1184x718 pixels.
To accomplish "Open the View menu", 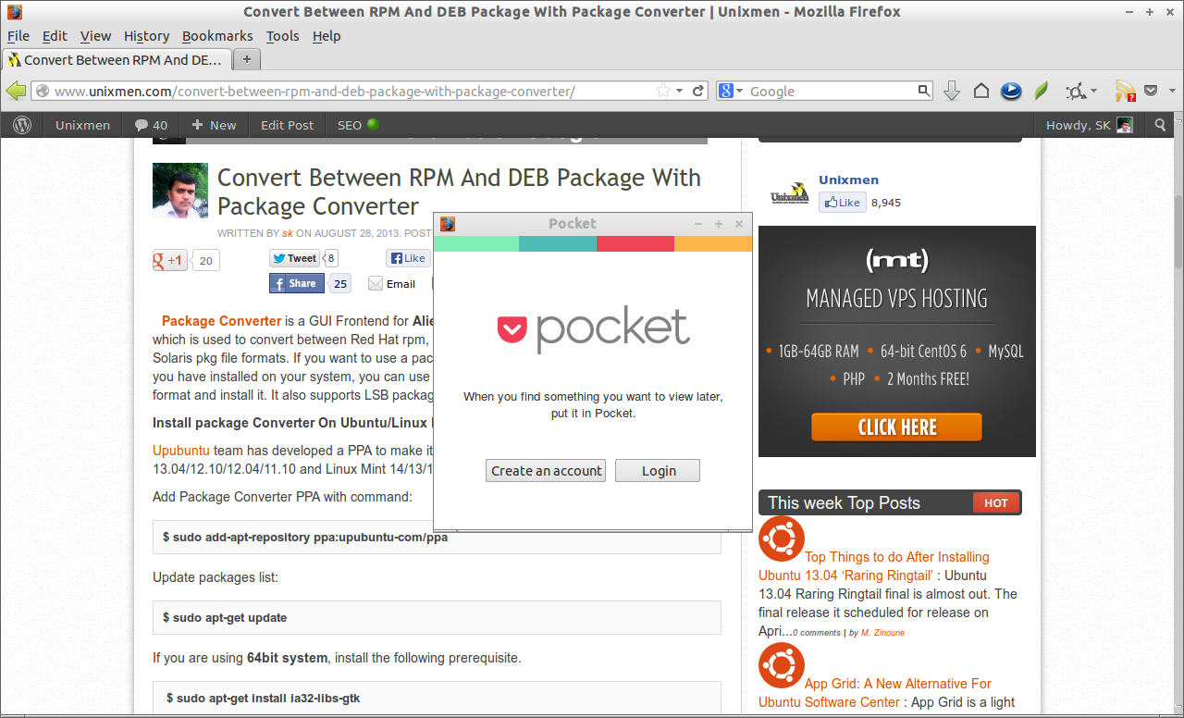I will [95, 36].
